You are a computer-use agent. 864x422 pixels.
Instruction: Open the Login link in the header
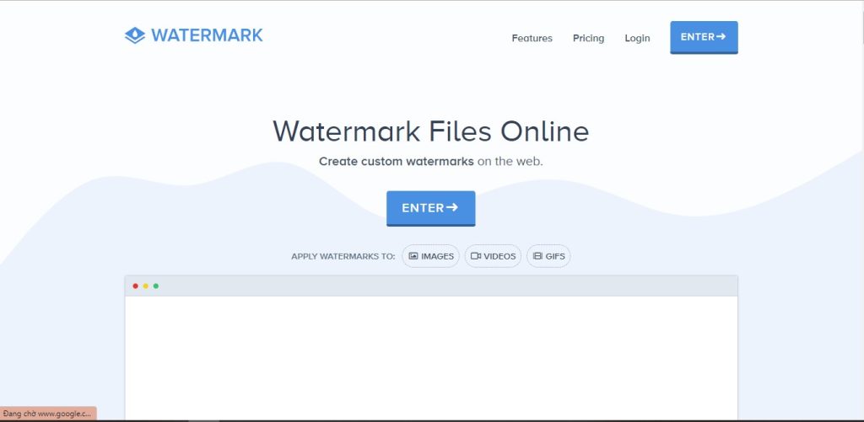click(637, 38)
